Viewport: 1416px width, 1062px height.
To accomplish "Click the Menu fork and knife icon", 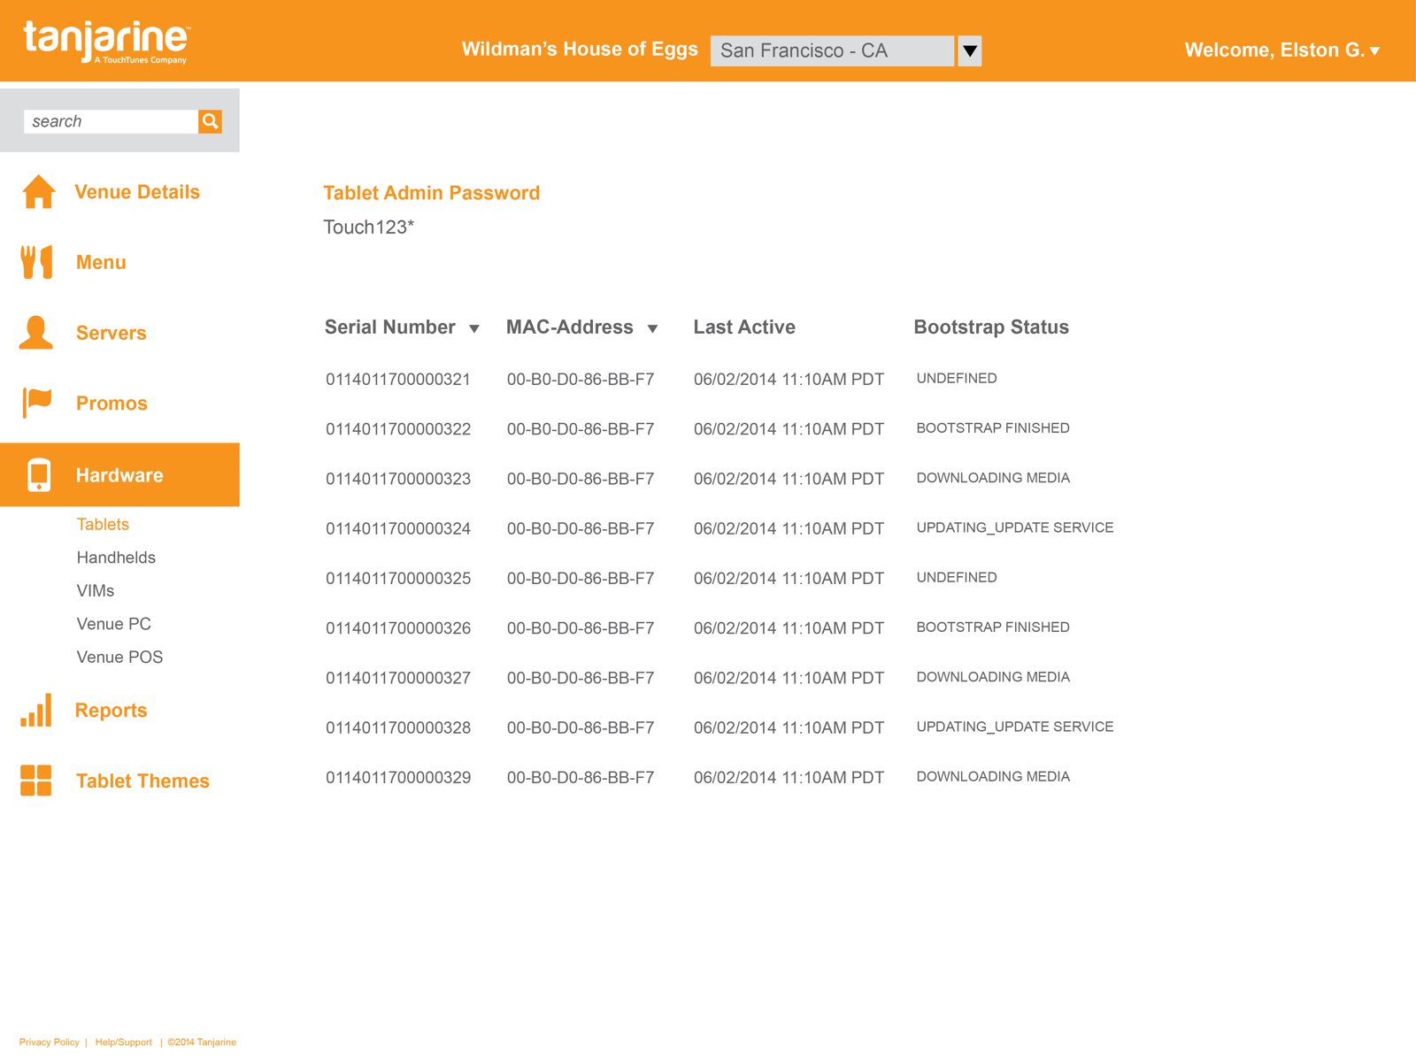I will coord(36,262).
